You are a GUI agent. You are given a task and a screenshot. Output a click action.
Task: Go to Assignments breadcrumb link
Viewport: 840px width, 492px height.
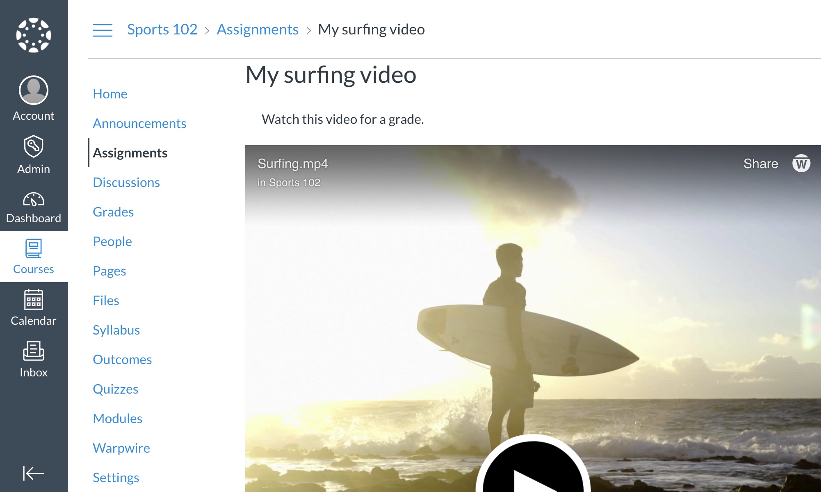pyautogui.click(x=258, y=30)
